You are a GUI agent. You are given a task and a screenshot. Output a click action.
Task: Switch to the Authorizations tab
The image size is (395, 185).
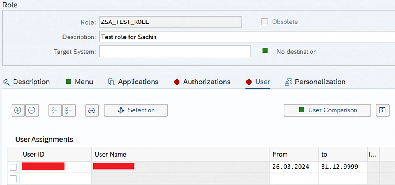coord(202,82)
